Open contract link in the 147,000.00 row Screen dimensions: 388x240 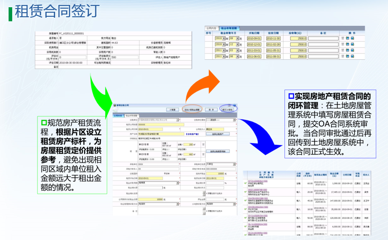(x=258, y=198)
